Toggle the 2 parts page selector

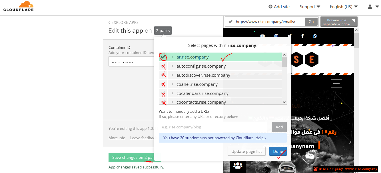coord(163,31)
